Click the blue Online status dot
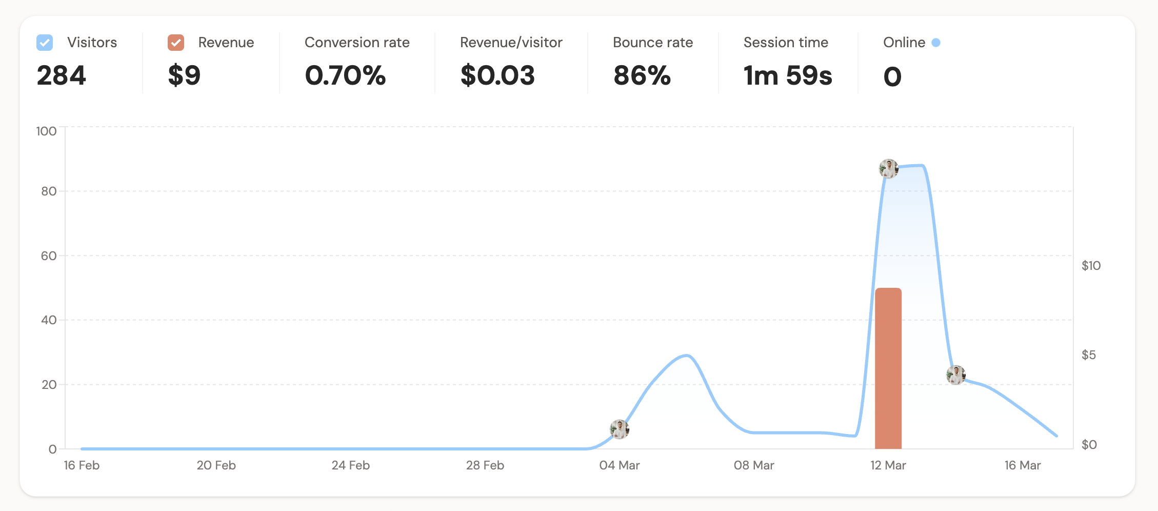 (936, 43)
